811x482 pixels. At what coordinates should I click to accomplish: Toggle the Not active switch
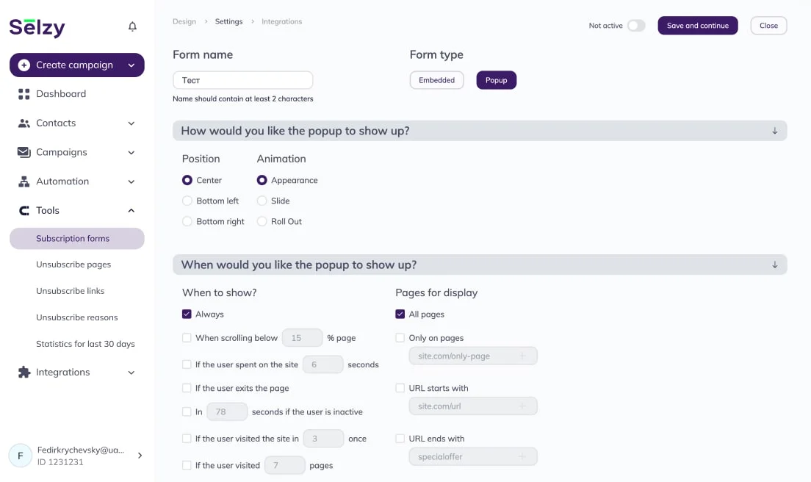636,26
